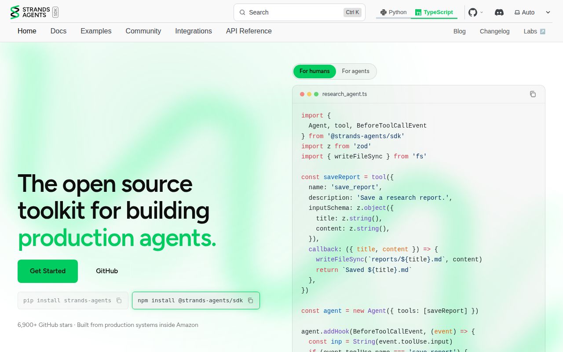Open the API Reference nav item
Viewport: 563px width, 352px height.
pos(249,31)
